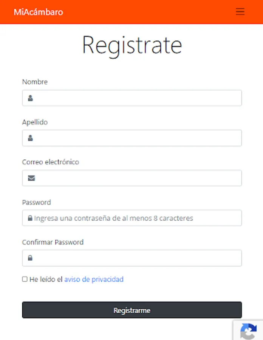Open the hamburger navigation menu
263x340 pixels.
[x=240, y=12]
